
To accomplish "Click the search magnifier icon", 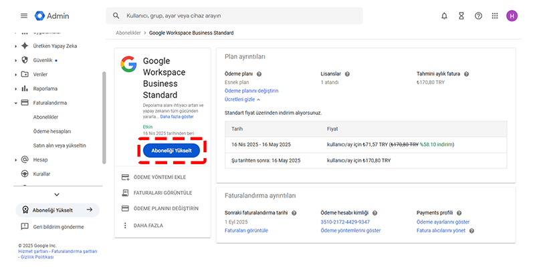I will pyautogui.click(x=116, y=15).
